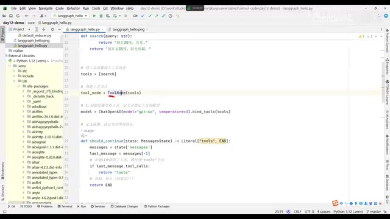The height and width of the screenshot is (219, 390).
Task: Collapse the .venv folder
Action: [10, 66]
